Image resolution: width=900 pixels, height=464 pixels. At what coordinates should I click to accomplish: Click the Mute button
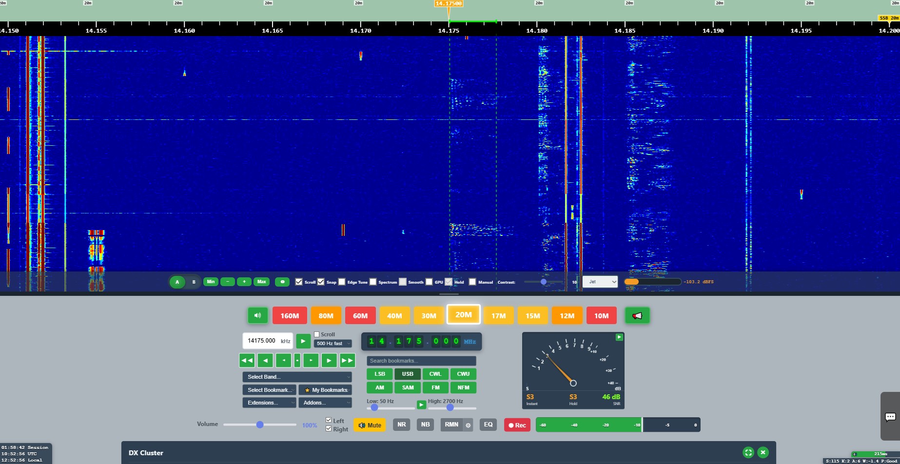[370, 425]
